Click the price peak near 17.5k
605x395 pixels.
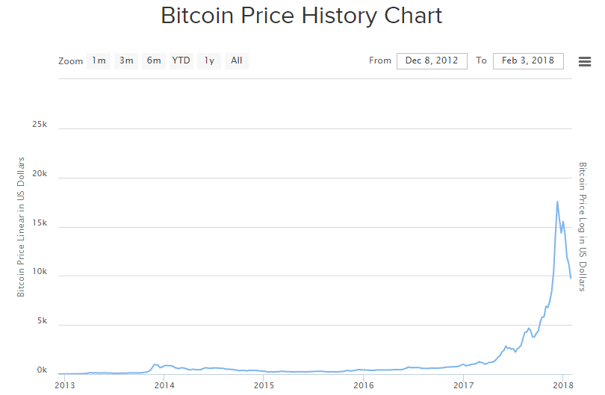557,202
